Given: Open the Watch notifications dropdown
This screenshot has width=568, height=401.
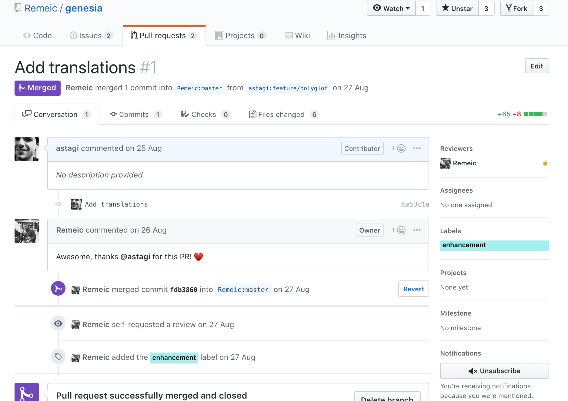Looking at the screenshot, I should click(391, 8).
